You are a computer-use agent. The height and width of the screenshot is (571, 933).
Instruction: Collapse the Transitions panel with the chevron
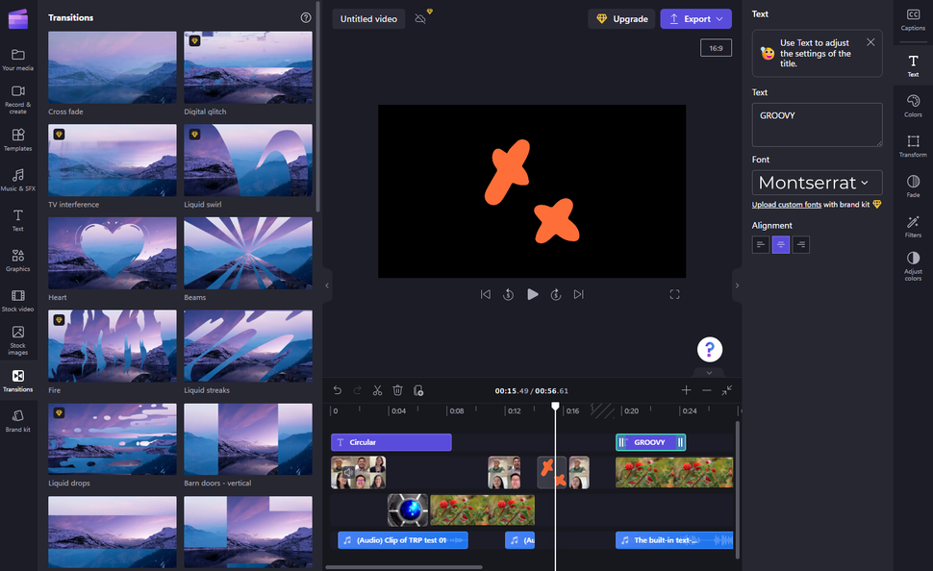coord(326,285)
